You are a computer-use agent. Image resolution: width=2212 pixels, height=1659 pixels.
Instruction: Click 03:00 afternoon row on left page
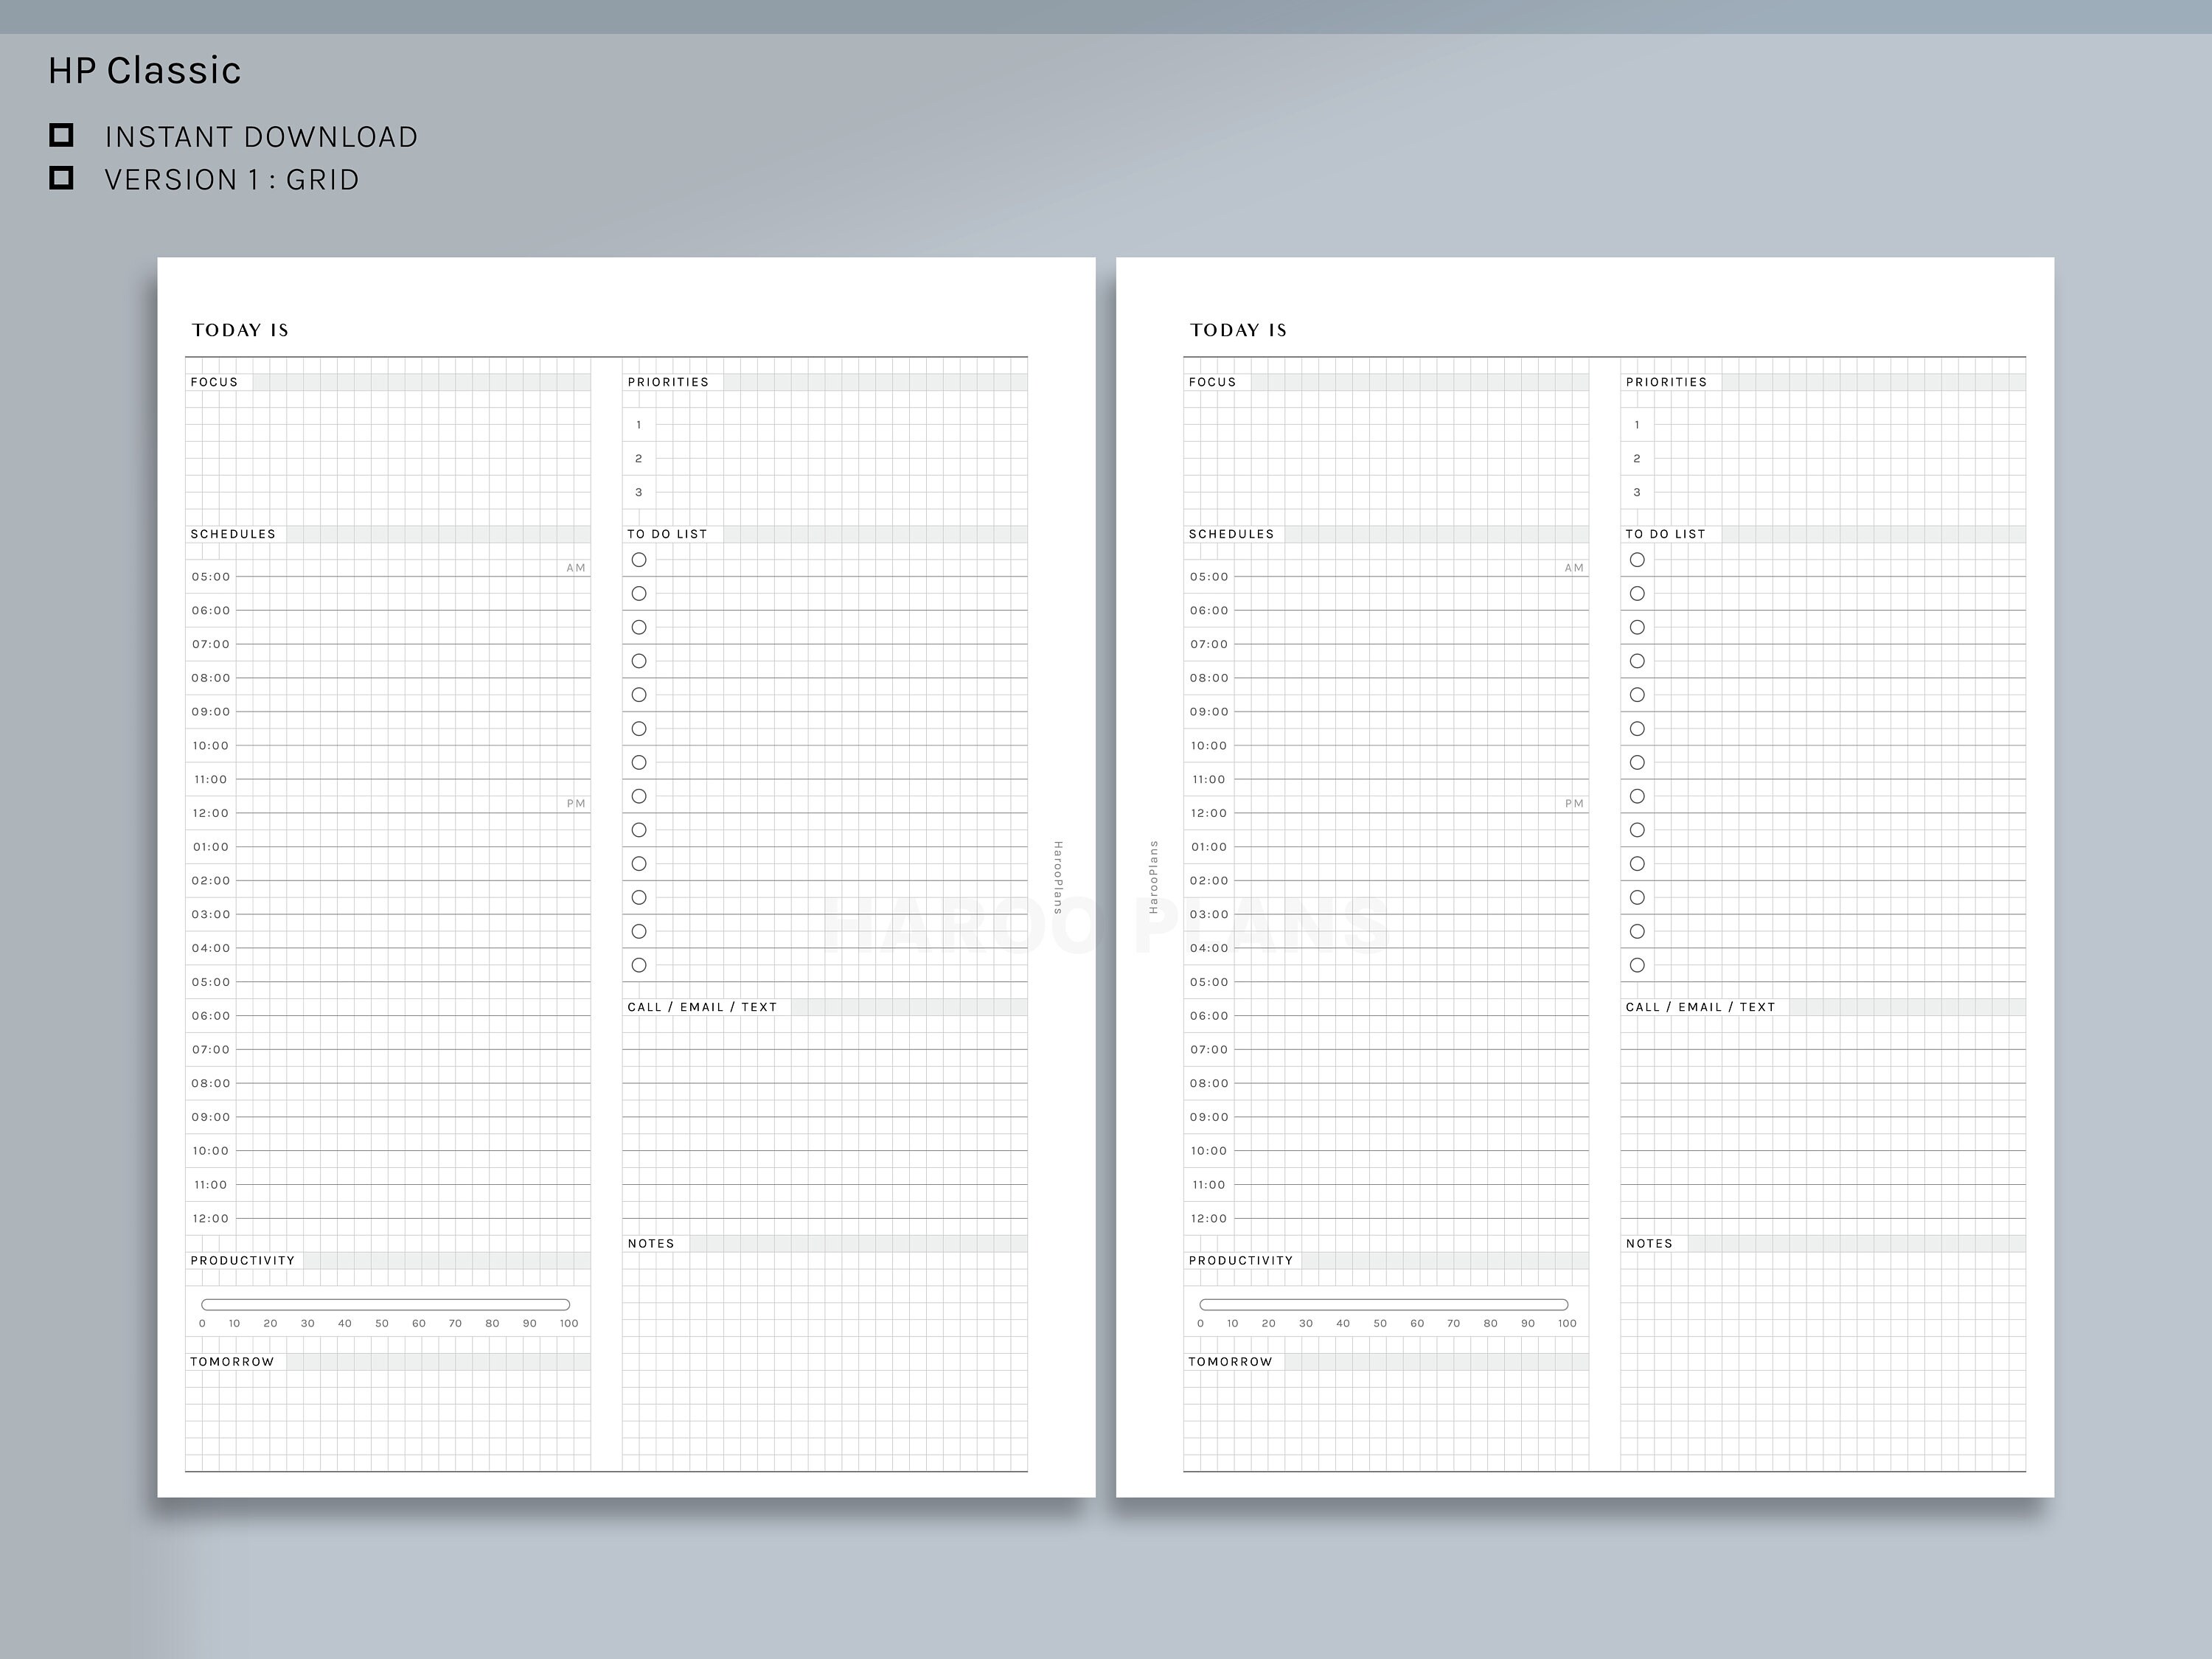tap(388, 914)
